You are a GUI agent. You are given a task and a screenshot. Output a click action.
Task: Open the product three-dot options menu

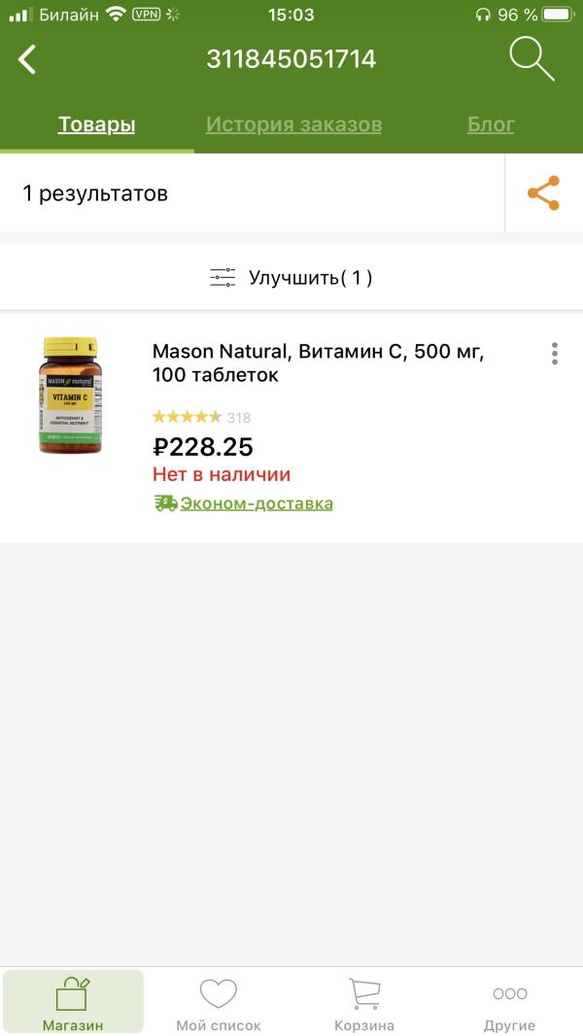[x=554, y=354]
